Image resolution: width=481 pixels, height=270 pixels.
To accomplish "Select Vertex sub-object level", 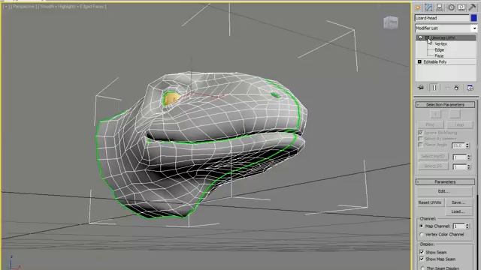I will click(440, 43).
